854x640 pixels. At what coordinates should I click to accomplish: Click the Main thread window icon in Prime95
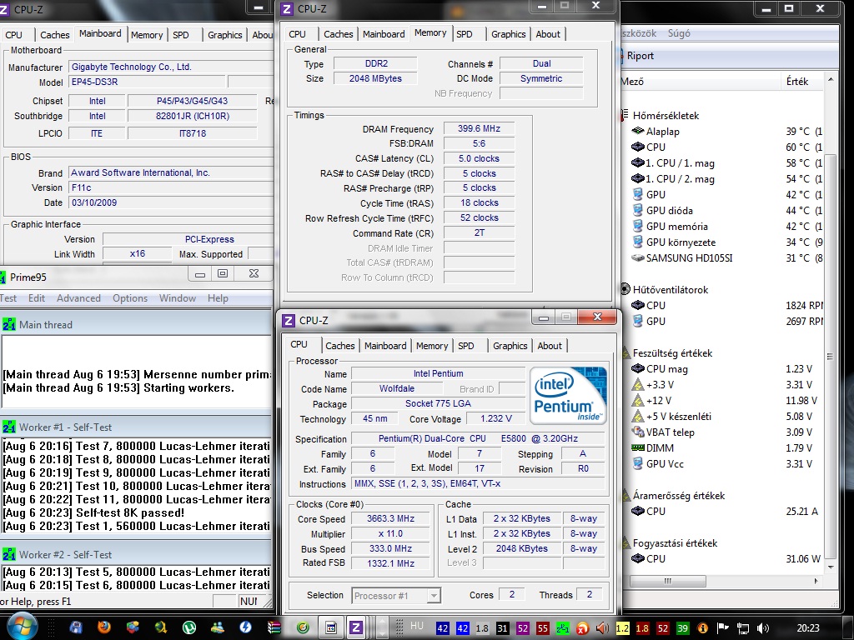(x=9, y=325)
